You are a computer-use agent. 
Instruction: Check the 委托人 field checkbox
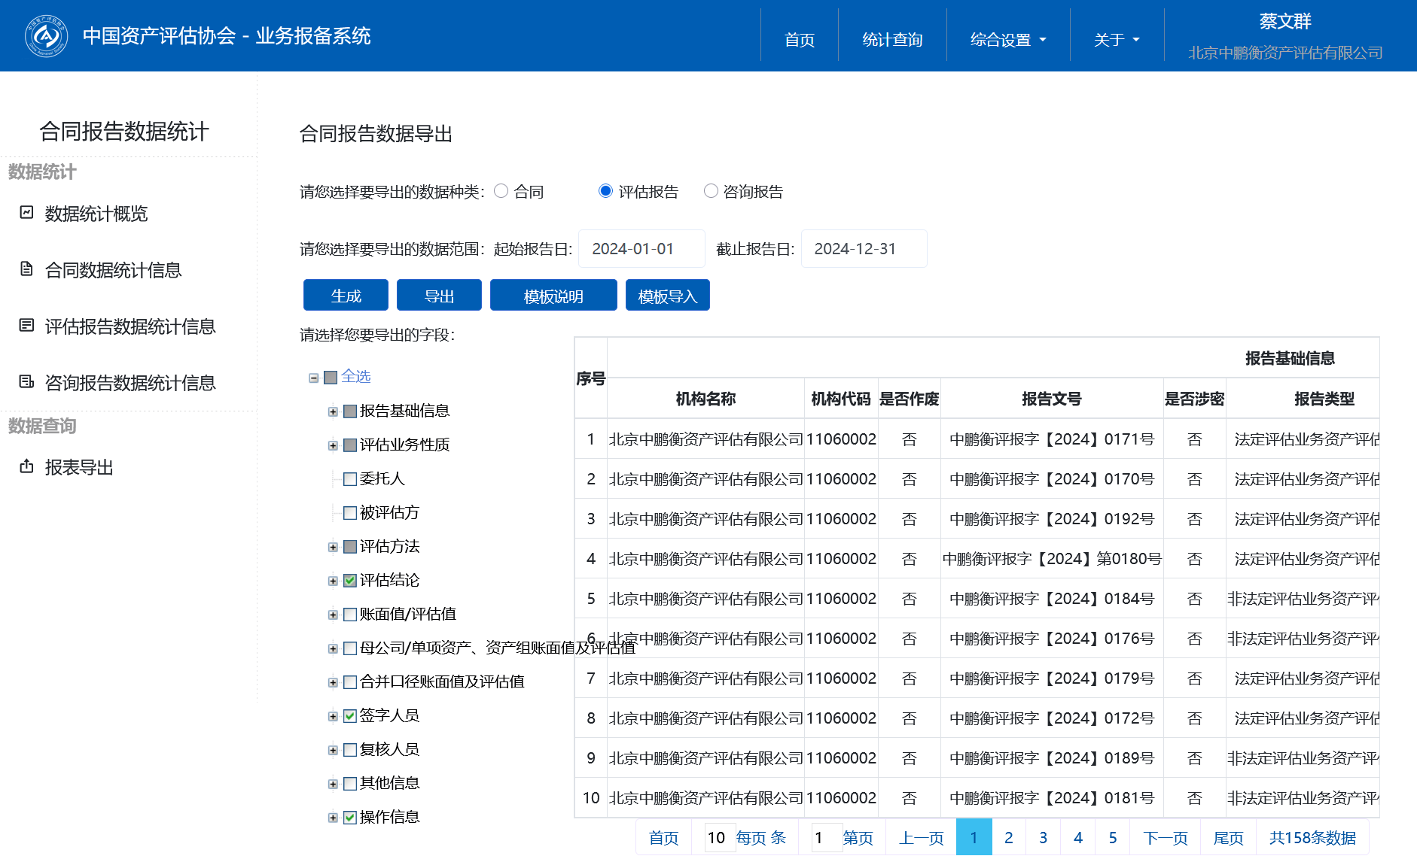click(x=350, y=479)
